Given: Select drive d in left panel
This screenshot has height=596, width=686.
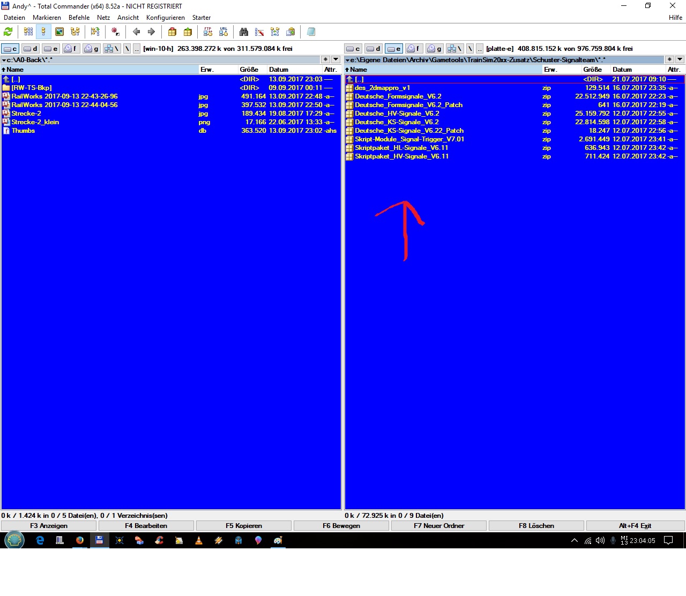Looking at the screenshot, I should pos(31,49).
